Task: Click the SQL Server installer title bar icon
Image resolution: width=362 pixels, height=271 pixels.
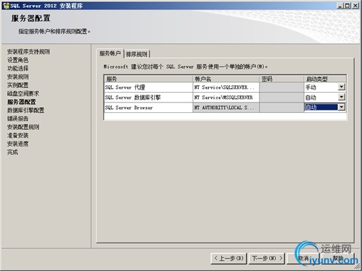Action: pyautogui.click(x=6, y=6)
